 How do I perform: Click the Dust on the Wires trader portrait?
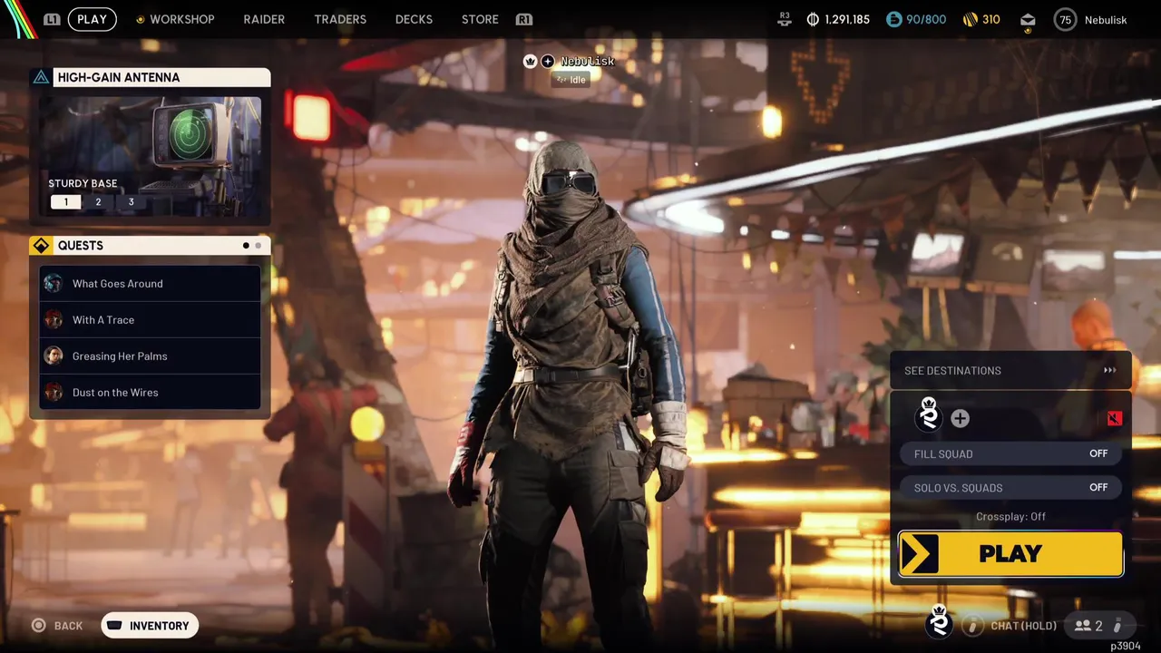[54, 392]
